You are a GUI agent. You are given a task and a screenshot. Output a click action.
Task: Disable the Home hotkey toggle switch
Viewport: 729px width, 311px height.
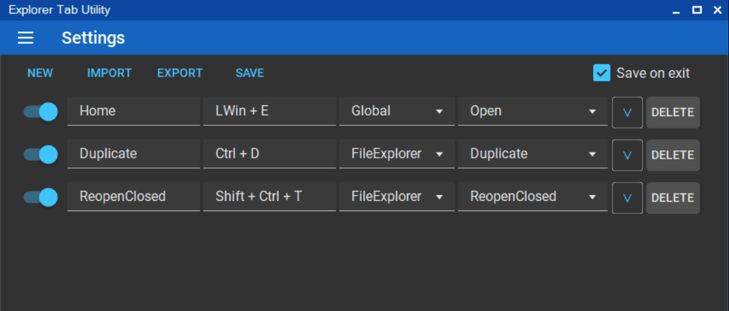(x=41, y=111)
